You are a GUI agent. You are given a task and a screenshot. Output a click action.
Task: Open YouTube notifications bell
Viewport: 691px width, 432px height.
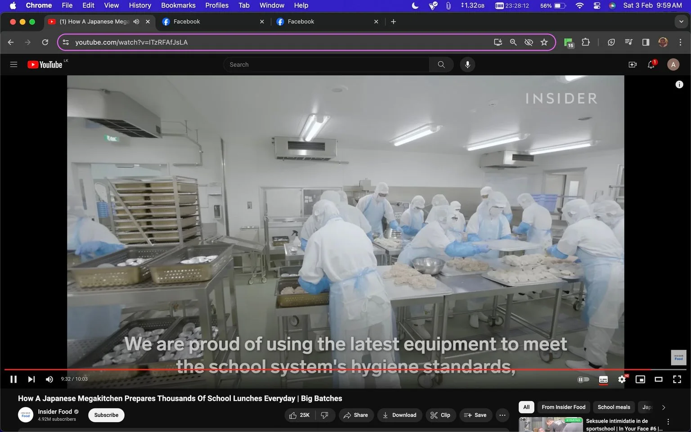651,64
